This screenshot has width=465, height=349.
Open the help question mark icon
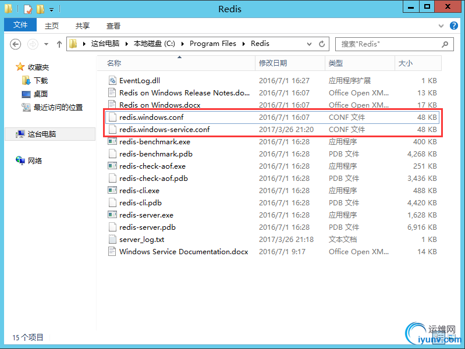[454, 26]
